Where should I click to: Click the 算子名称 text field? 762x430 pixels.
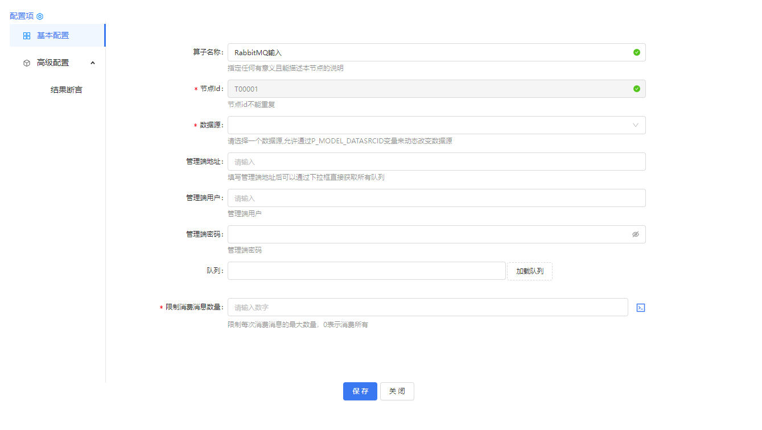click(427, 52)
